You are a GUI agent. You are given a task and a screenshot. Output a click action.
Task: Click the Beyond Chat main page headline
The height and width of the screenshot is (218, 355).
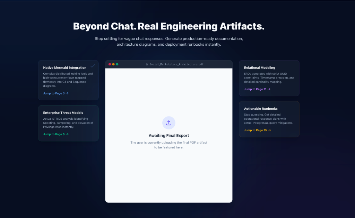[169, 26]
